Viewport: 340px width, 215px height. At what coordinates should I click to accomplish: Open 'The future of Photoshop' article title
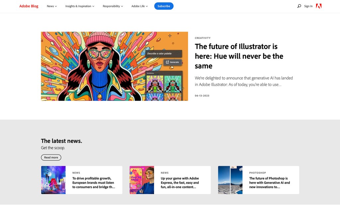pos(270,183)
